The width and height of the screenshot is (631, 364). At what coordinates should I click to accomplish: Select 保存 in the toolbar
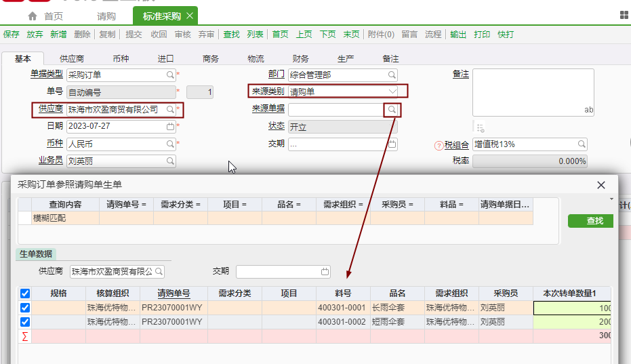pos(11,35)
